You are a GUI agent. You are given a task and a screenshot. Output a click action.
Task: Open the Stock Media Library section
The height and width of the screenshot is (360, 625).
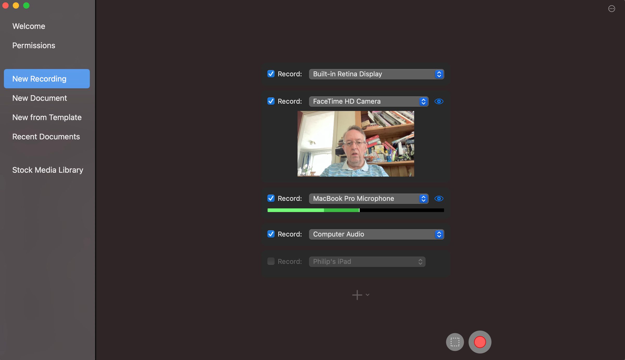(x=48, y=169)
